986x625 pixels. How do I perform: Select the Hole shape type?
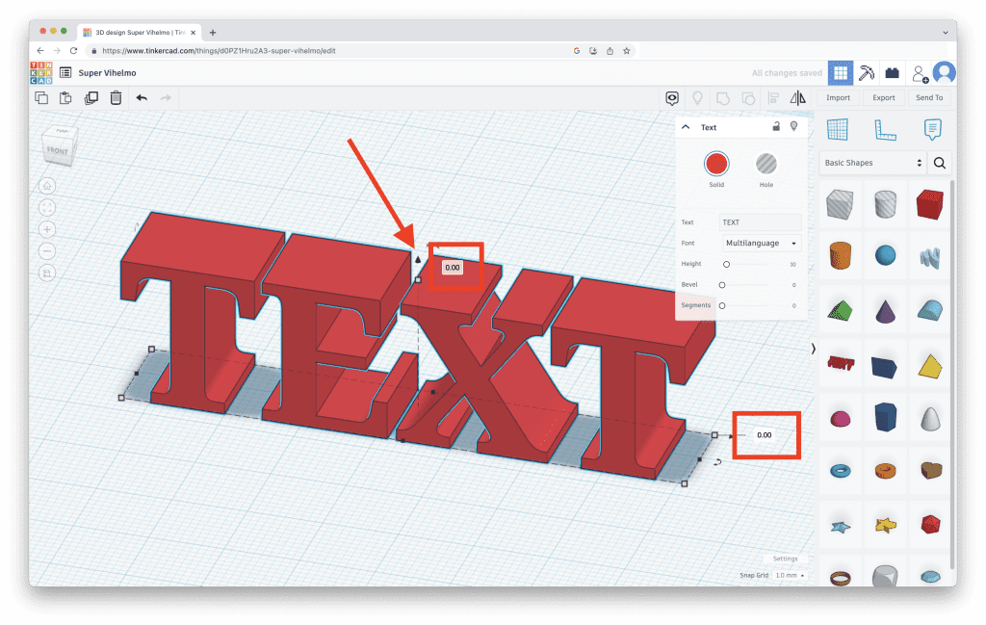765,163
